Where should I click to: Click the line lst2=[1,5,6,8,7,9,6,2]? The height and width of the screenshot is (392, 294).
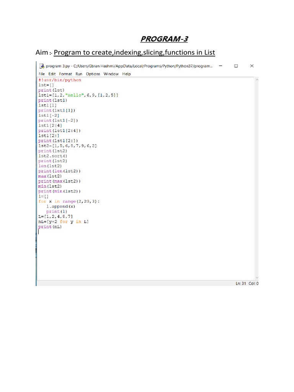tap(67, 146)
